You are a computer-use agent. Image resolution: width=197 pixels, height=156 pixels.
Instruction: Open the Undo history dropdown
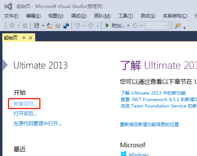84,26
